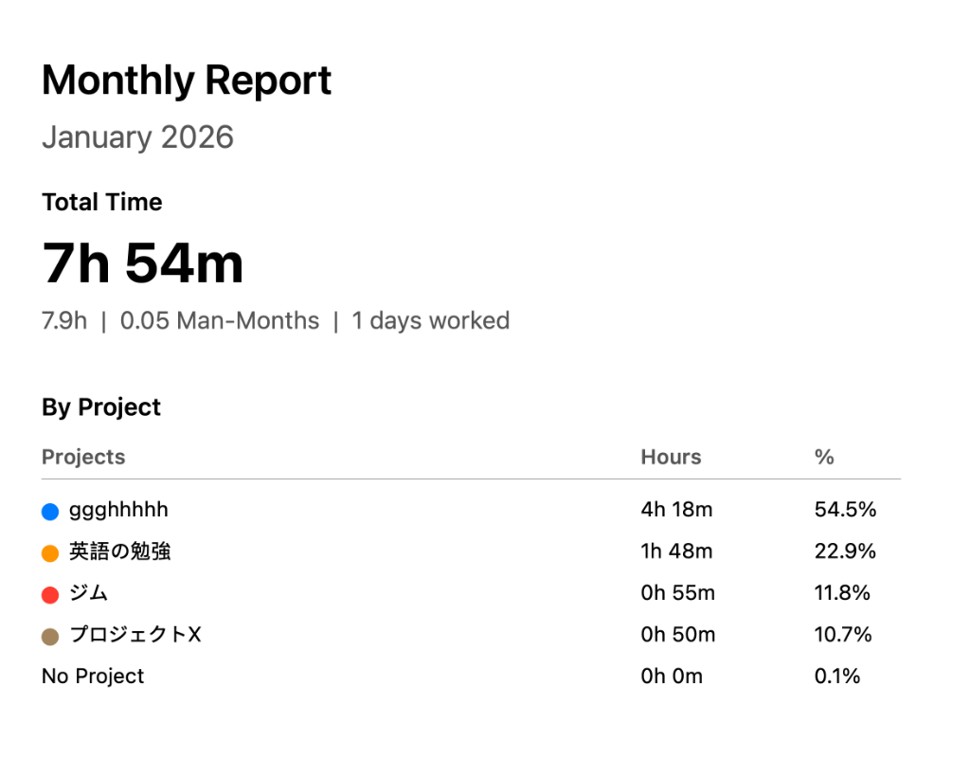Sort by the % column header

pos(822,457)
